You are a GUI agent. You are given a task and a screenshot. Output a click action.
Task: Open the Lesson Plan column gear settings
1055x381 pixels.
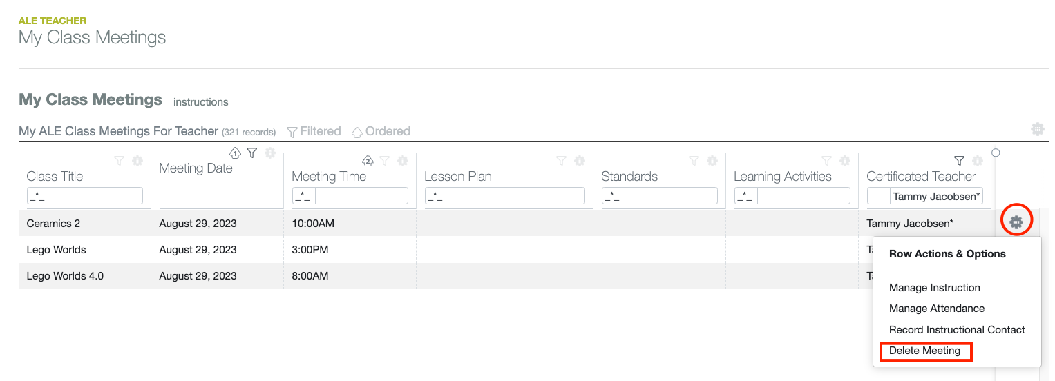pos(580,161)
